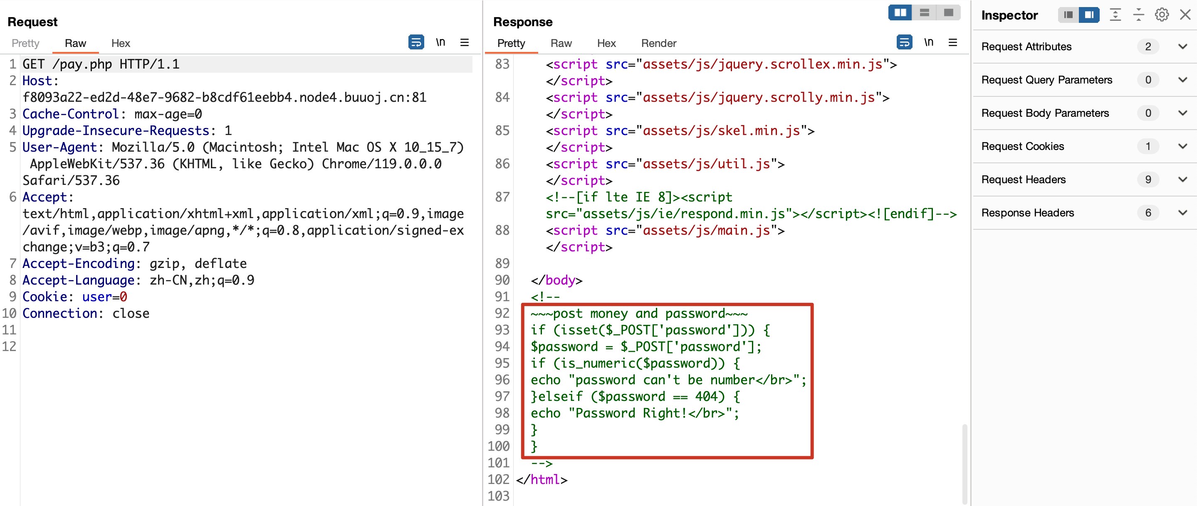Expand Request Cookies section
This screenshot has height=506, width=1197.
tap(1182, 146)
